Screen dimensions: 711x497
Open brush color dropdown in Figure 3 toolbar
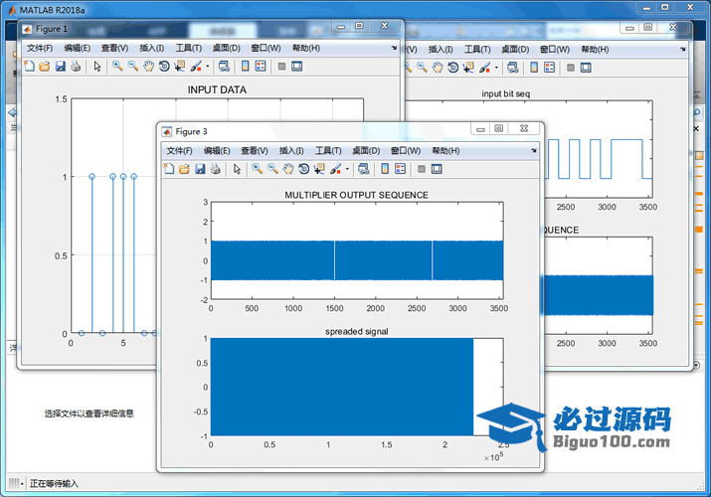point(347,169)
